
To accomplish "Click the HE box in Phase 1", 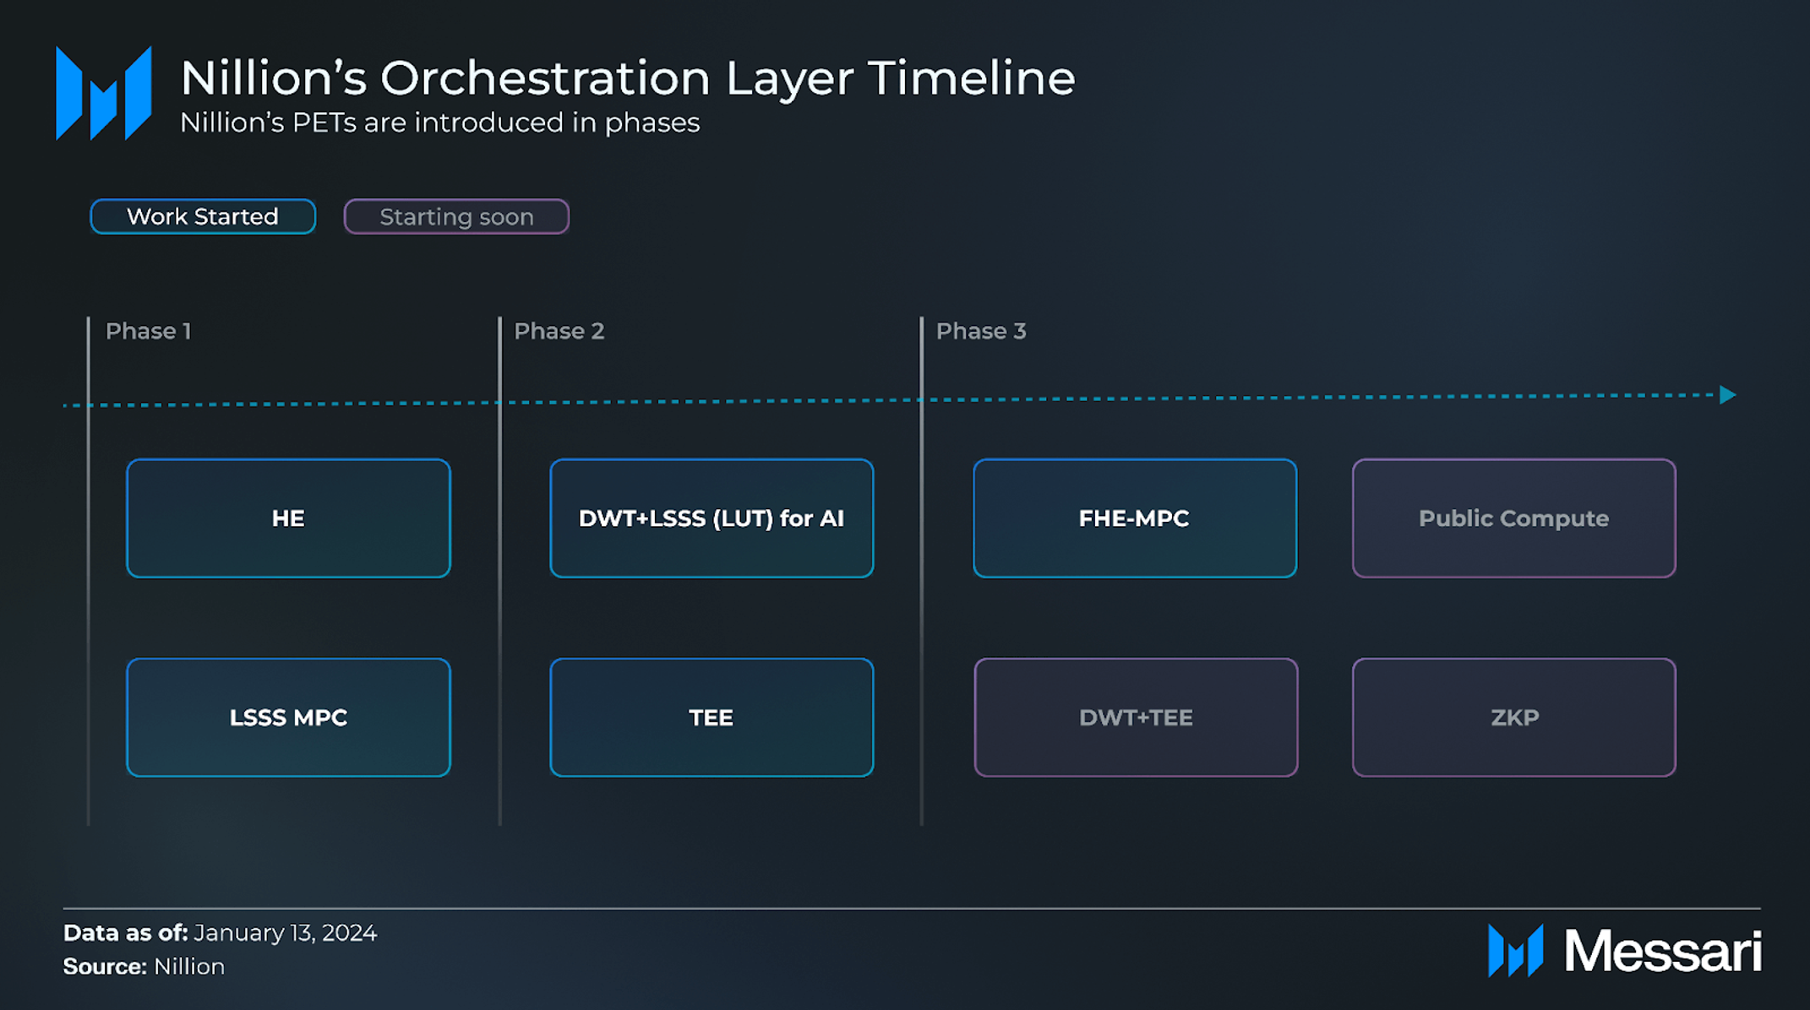I will tap(288, 519).
